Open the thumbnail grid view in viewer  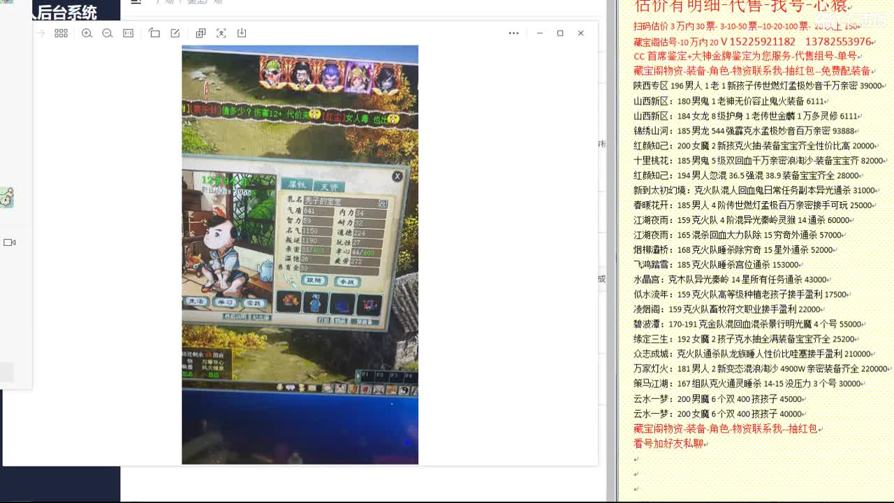[x=61, y=33]
